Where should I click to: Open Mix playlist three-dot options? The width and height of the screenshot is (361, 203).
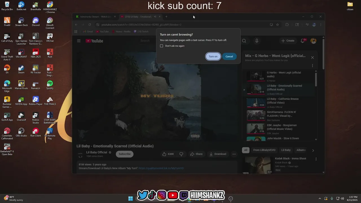coord(312,66)
